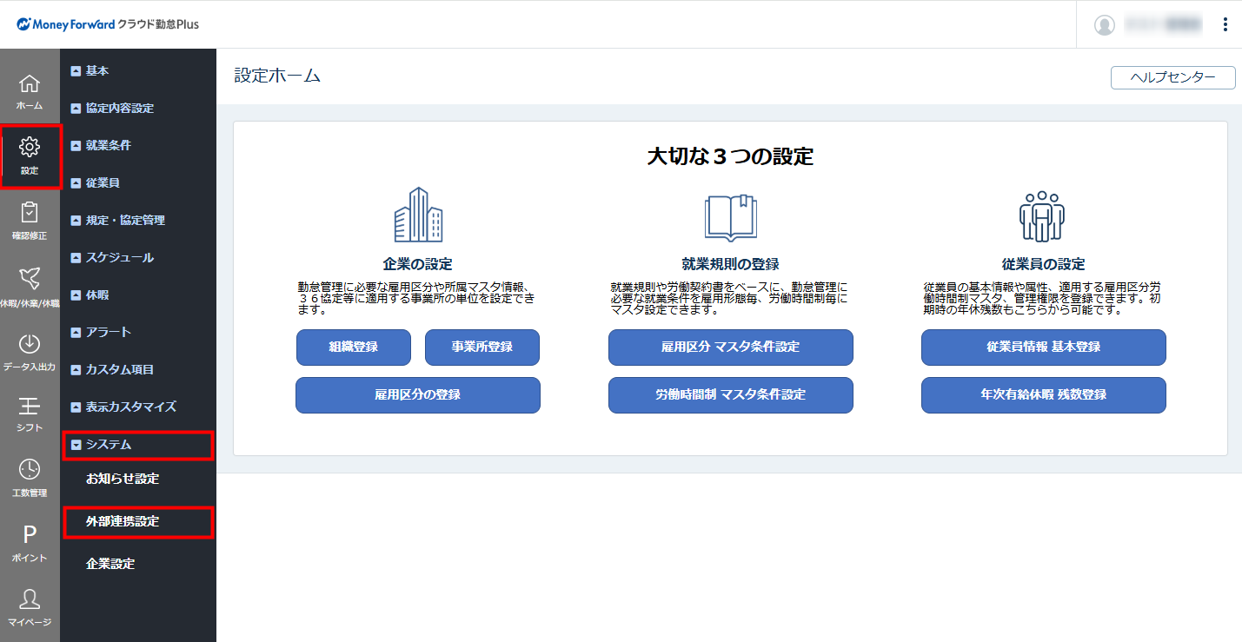Click the Home icon in the sidebar
Viewport: 1242px width, 642px height.
30,84
